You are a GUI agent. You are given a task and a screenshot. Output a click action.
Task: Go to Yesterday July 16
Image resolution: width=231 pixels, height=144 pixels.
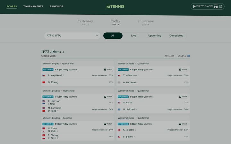point(85,22)
